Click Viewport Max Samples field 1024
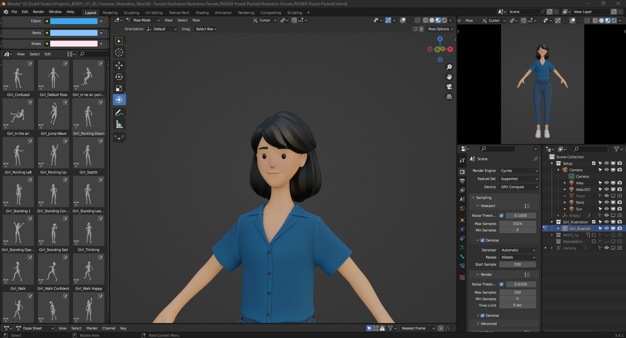The image size is (626, 338). point(517,224)
